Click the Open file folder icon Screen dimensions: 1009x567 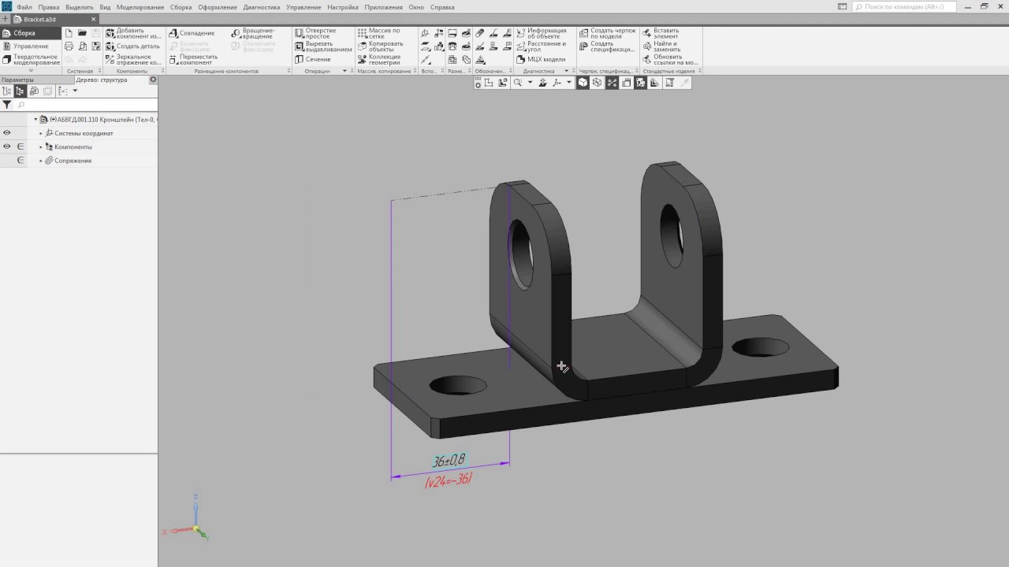[x=82, y=33]
